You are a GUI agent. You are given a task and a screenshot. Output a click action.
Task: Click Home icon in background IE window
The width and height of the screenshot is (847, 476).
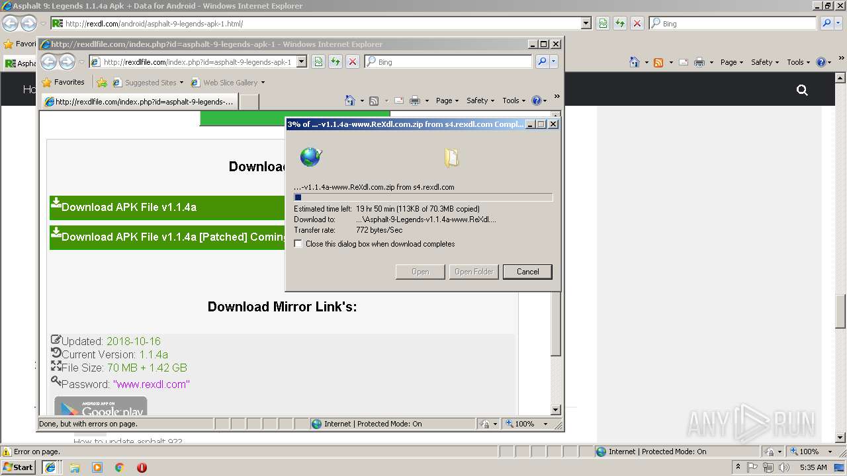click(635, 62)
